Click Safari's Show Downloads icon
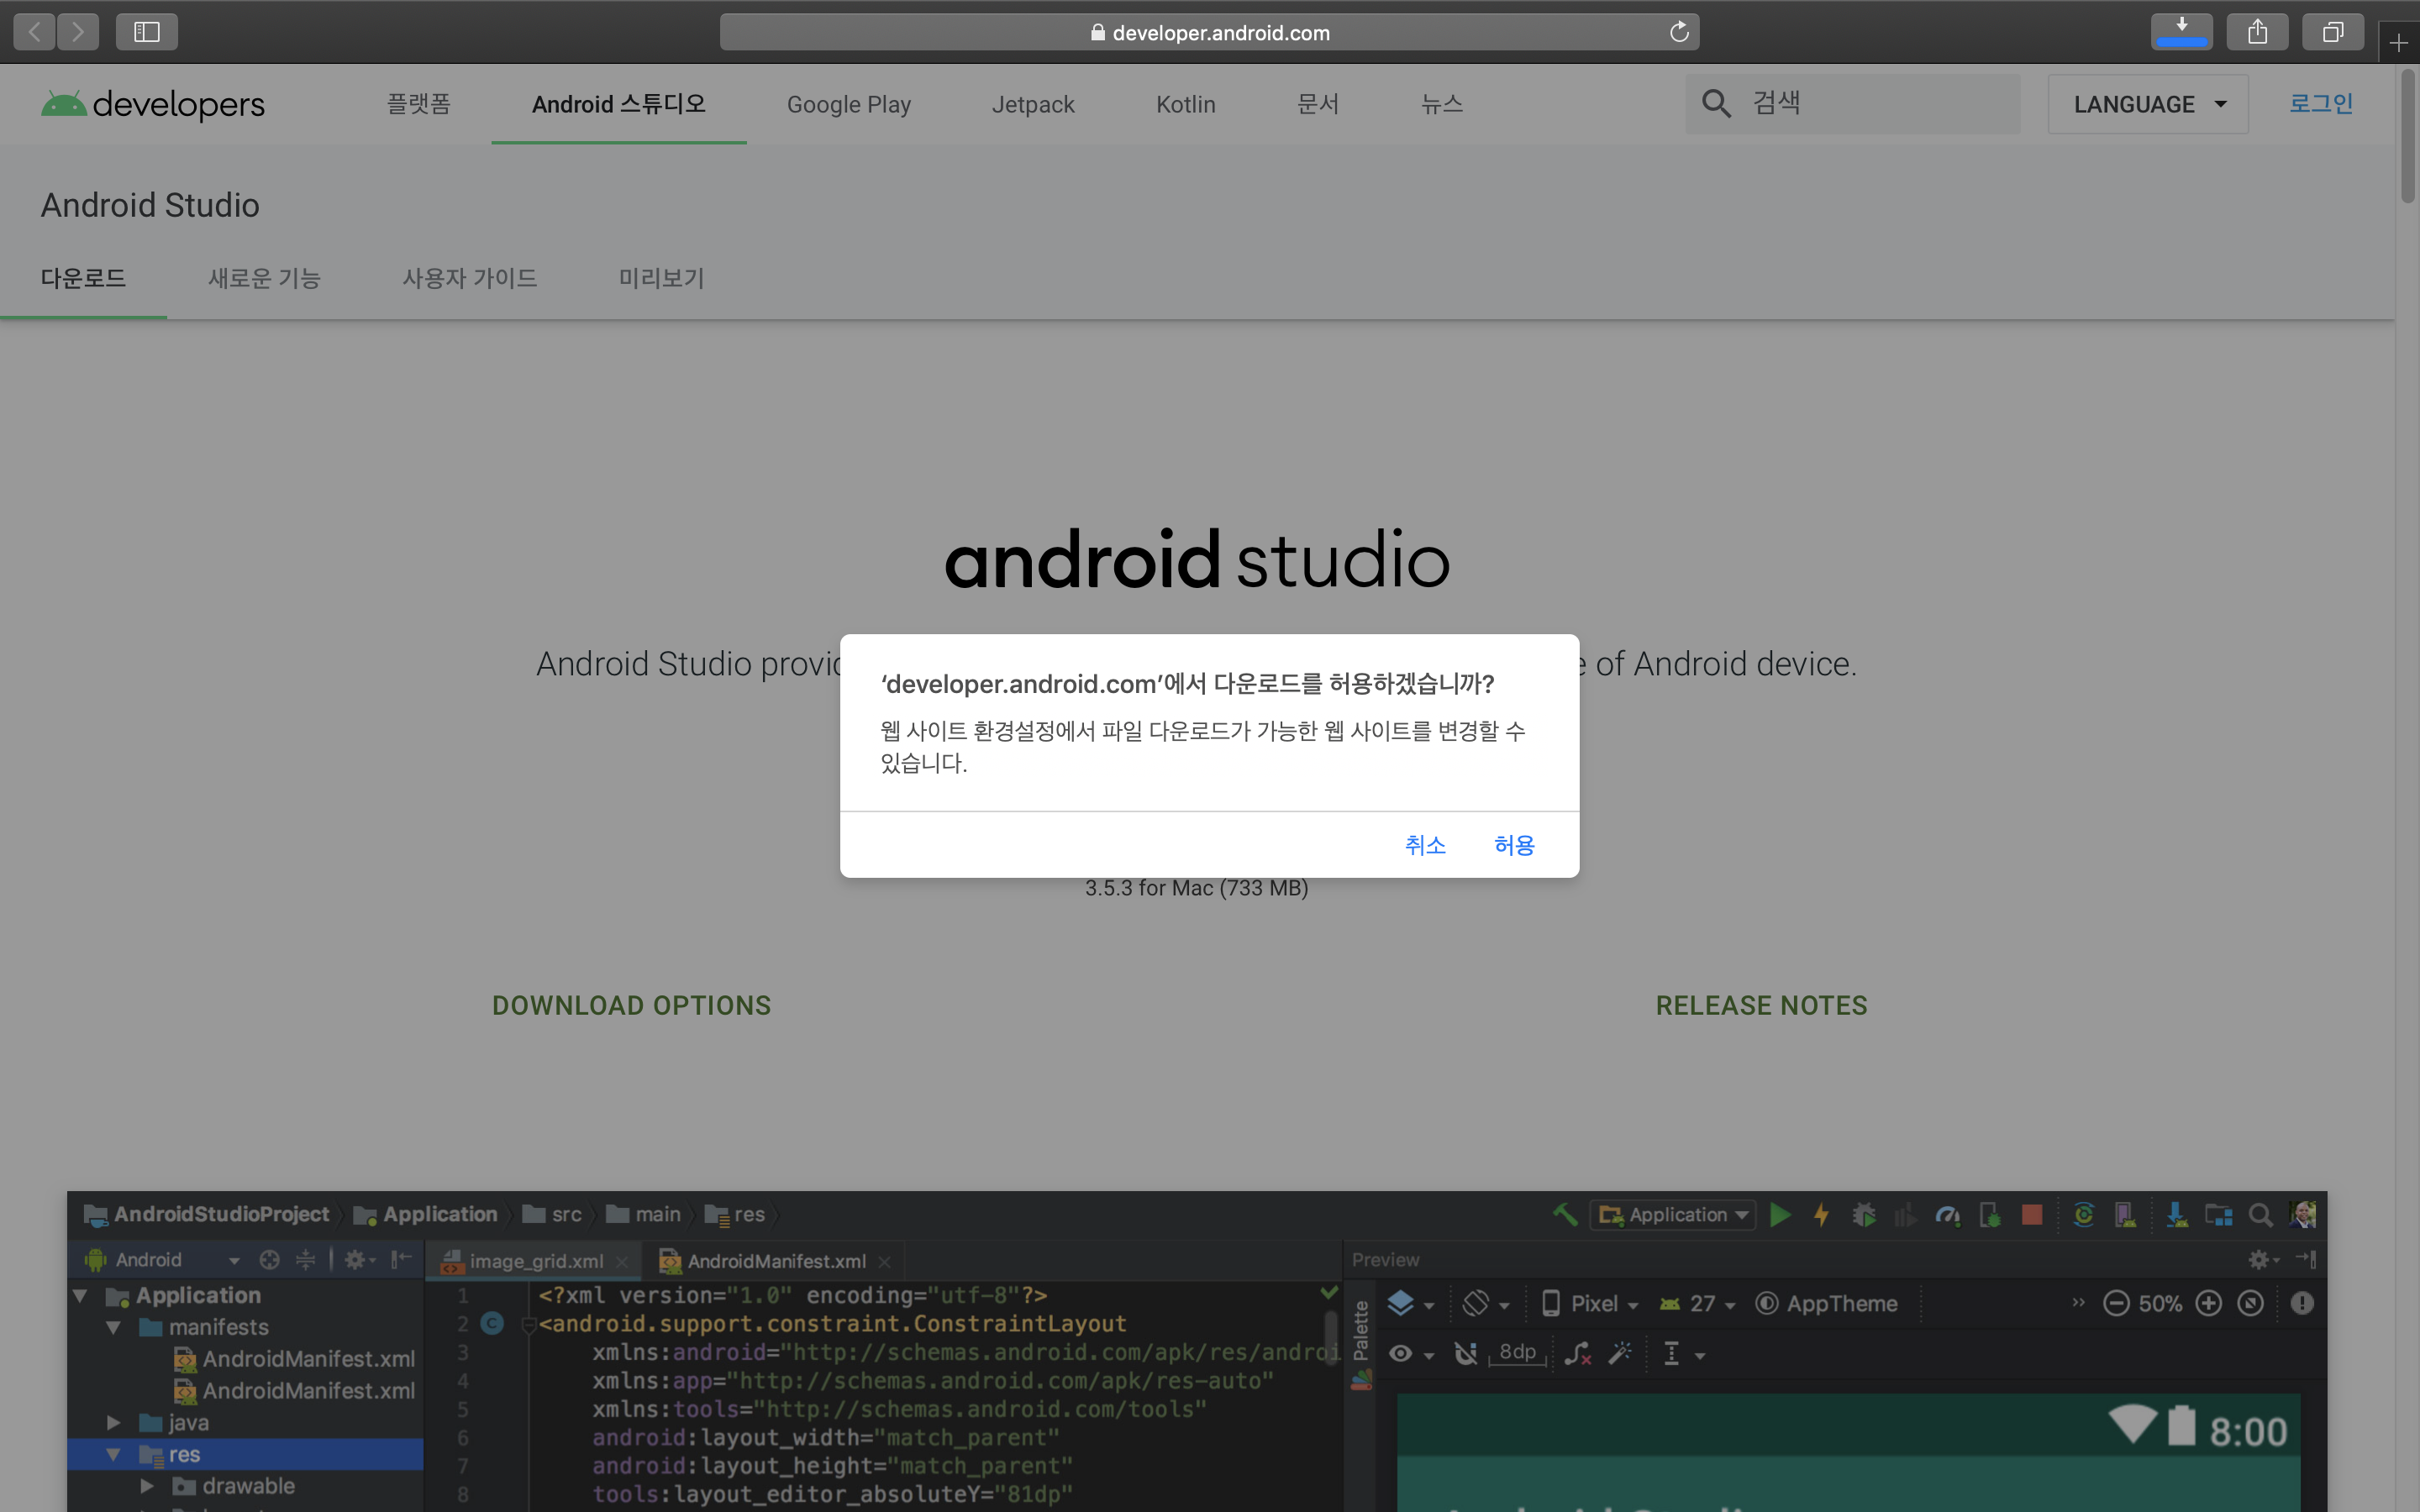2420x1512 pixels. click(x=2181, y=31)
